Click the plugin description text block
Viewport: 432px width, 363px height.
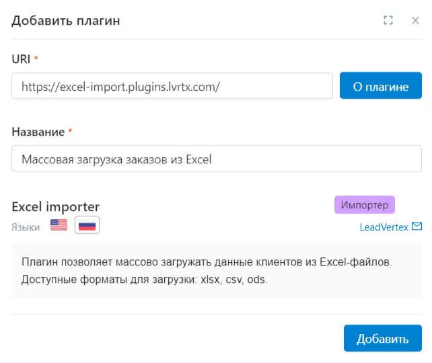pos(216,270)
